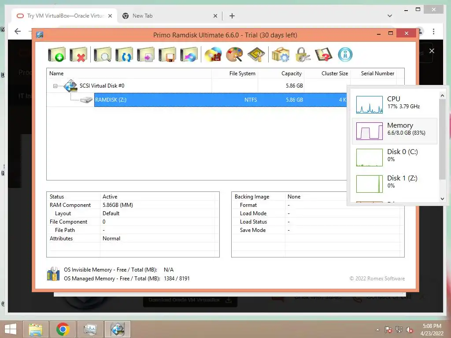Click the SCSI Virtual Disk #0 icon
451x338 pixels.
(x=70, y=86)
